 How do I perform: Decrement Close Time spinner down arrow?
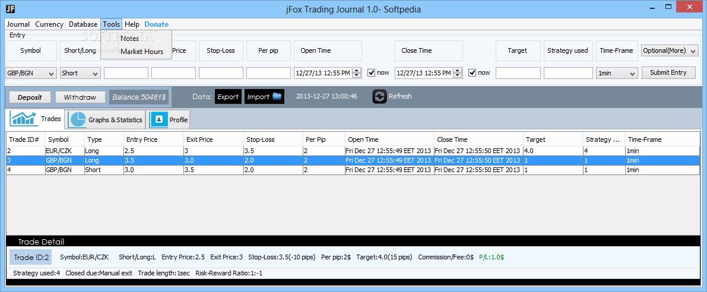[x=458, y=76]
